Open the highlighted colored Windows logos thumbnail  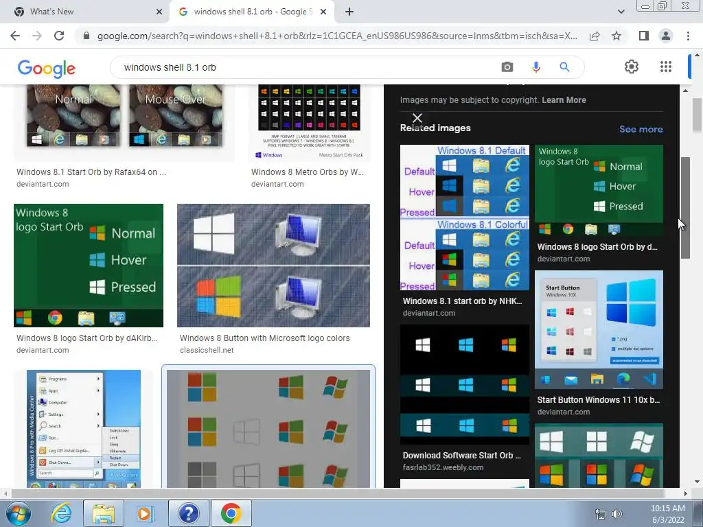click(x=268, y=428)
